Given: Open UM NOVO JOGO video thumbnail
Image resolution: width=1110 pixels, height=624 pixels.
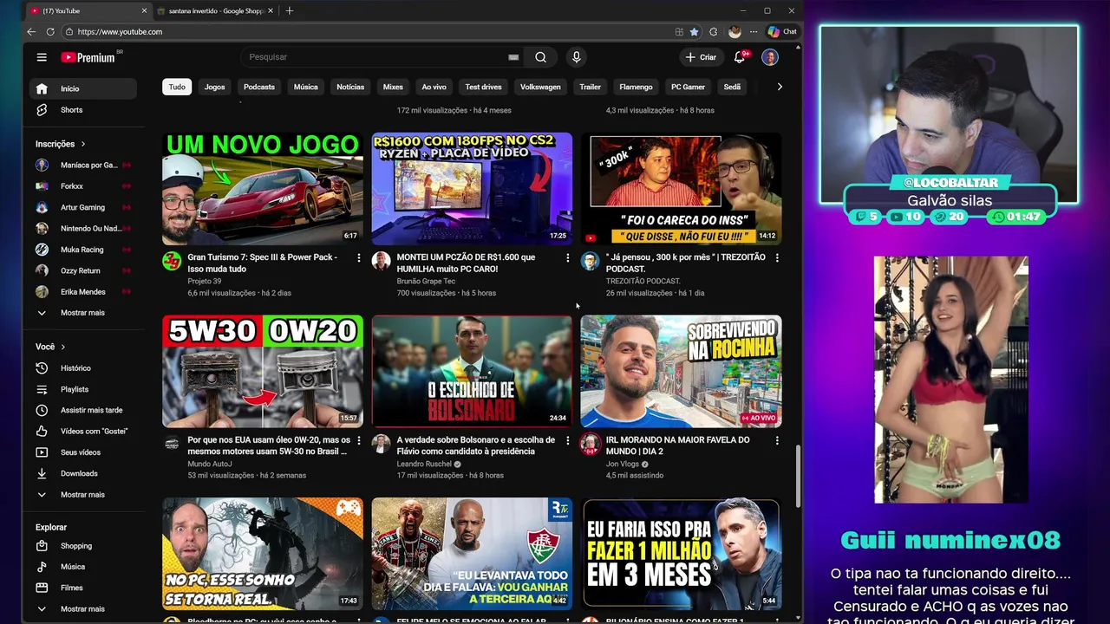Looking at the screenshot, I should [263, 189].
